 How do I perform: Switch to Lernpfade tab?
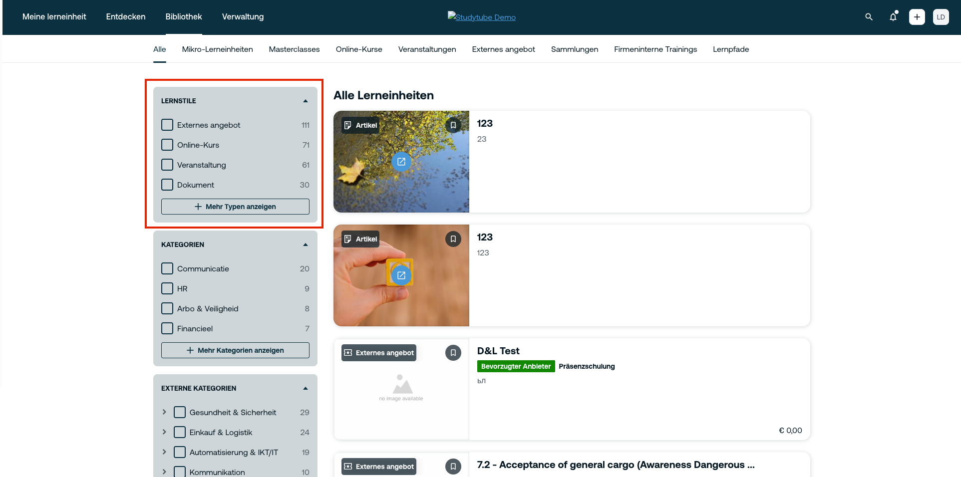[731, 49]
